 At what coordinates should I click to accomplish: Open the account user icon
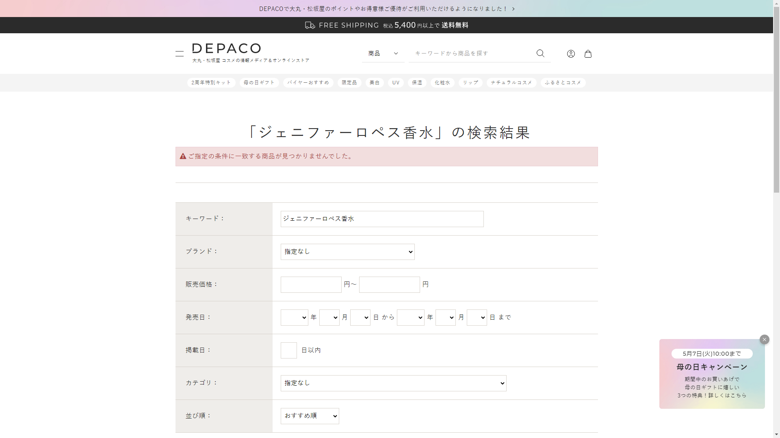(x=571, y=54)
